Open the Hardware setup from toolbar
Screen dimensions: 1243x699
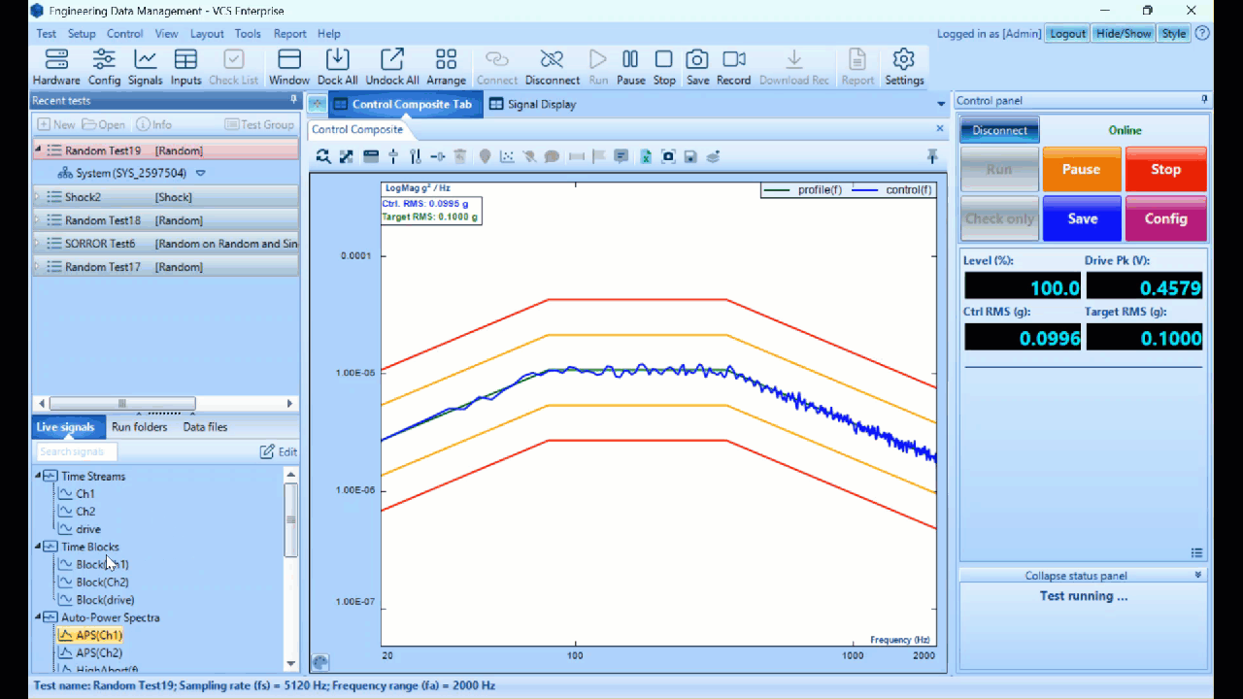pyautogui.click(x=56, y=60)
